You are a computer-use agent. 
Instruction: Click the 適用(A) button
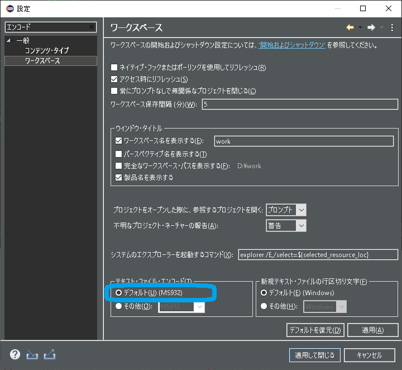(x=373, y=330)
